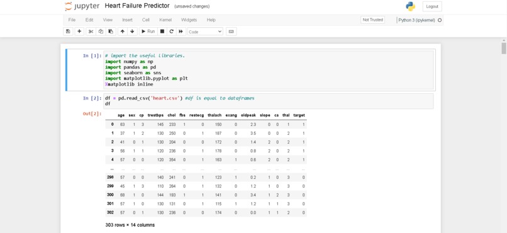Open the command palette keyboard icon
The image size is (507, 233).
(x=231, y=31)
